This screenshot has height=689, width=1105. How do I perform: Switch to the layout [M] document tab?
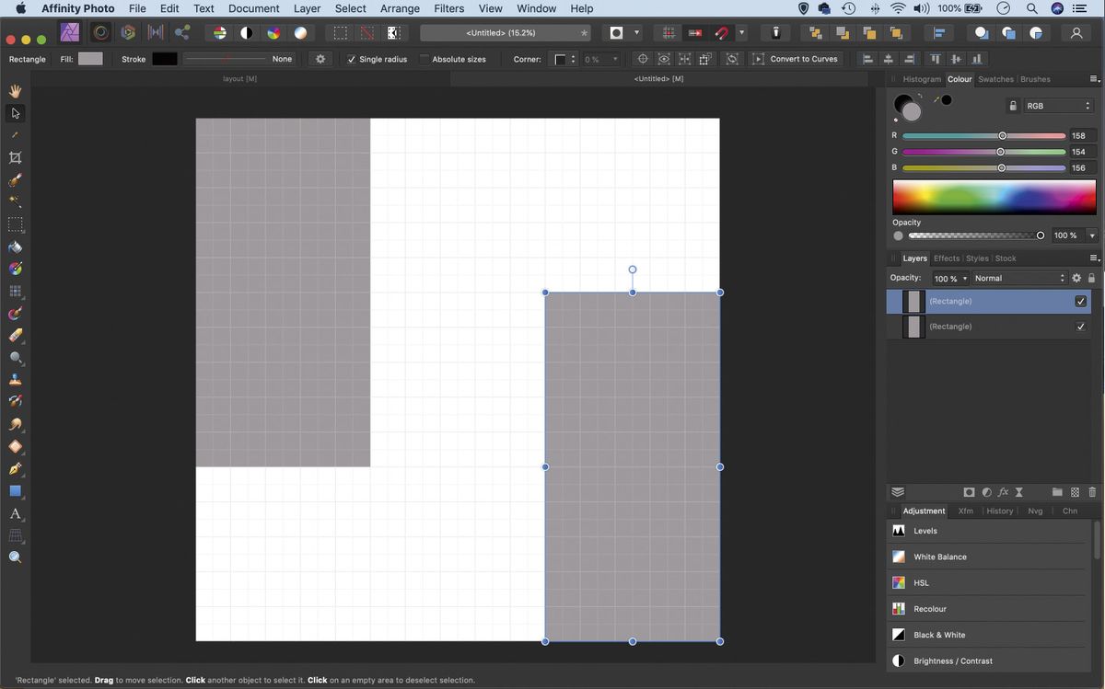coord(239,79)
